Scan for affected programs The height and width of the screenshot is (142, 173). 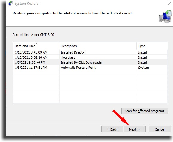coord(145,111)
